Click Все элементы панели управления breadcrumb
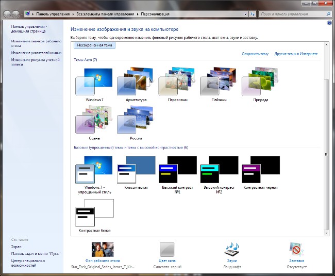Viewport: 335px width, 276px height. (x=105, y=14)
